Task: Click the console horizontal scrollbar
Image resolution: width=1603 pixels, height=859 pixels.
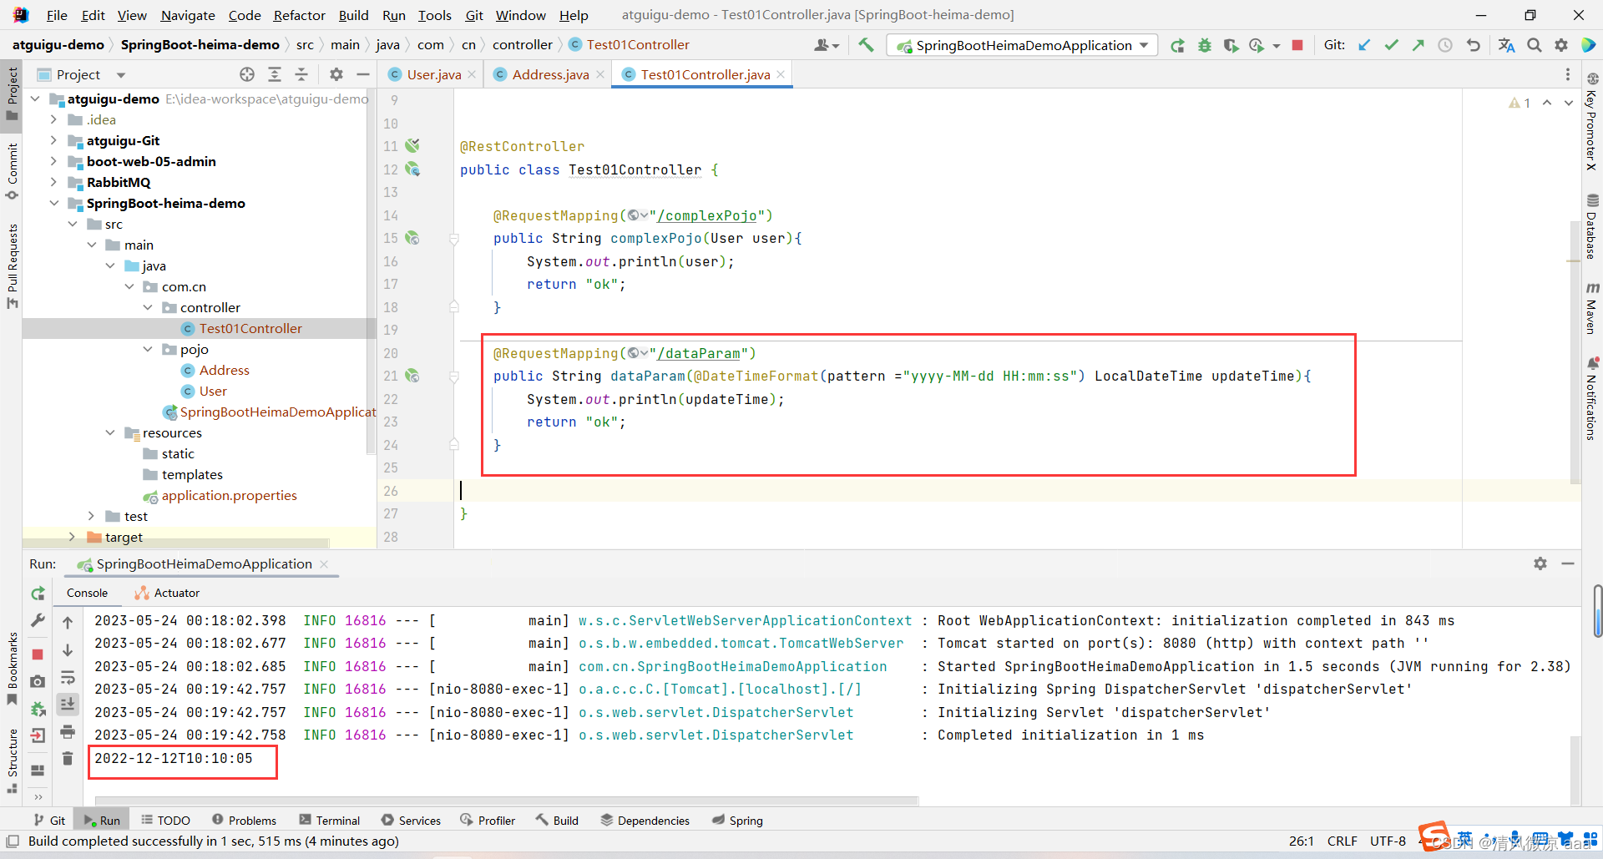Action: click(505, 801)
